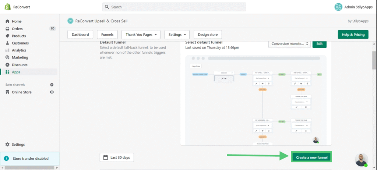Click the Apps grid icon

tap(7, 72)
